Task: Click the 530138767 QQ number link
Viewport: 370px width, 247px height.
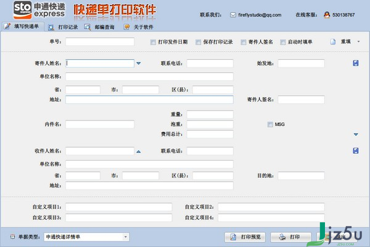Action: tap(343, 15)
